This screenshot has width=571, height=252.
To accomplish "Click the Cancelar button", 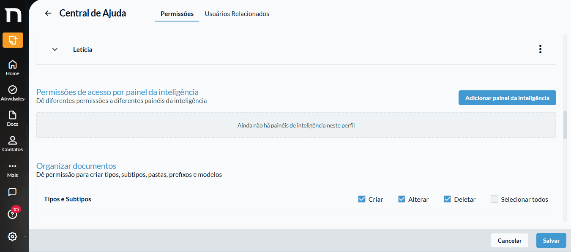I will pos(510,241).
